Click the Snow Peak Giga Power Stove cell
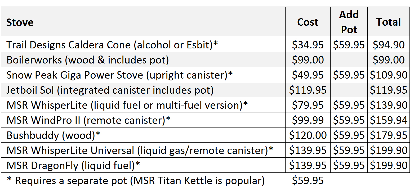Image resolution: width=414 pixels, height=187 pixels. tap(119, 75)
